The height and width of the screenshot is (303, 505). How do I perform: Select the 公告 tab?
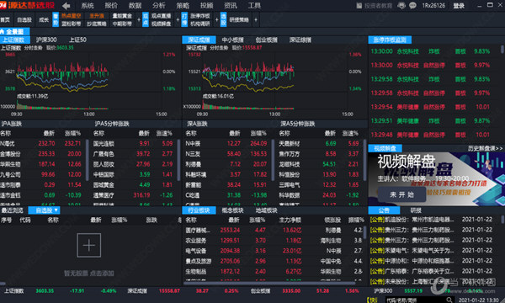384,210
